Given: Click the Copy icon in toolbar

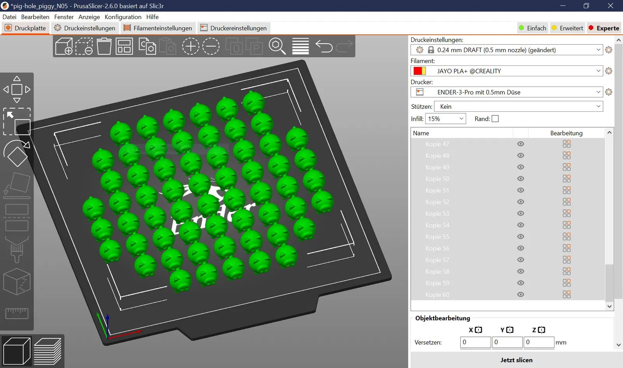Looking at the screenshot, I should click(148, 46).
